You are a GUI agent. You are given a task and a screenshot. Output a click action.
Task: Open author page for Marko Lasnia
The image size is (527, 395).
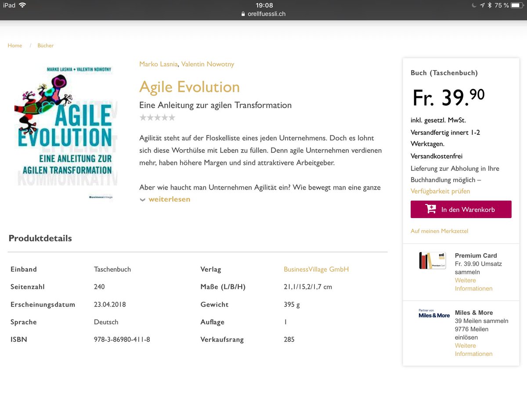point(158,64)
